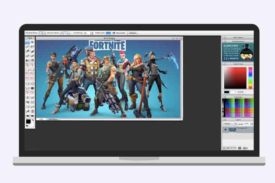
Task: Select the Polygon shape tool
Action: point(27,83)
